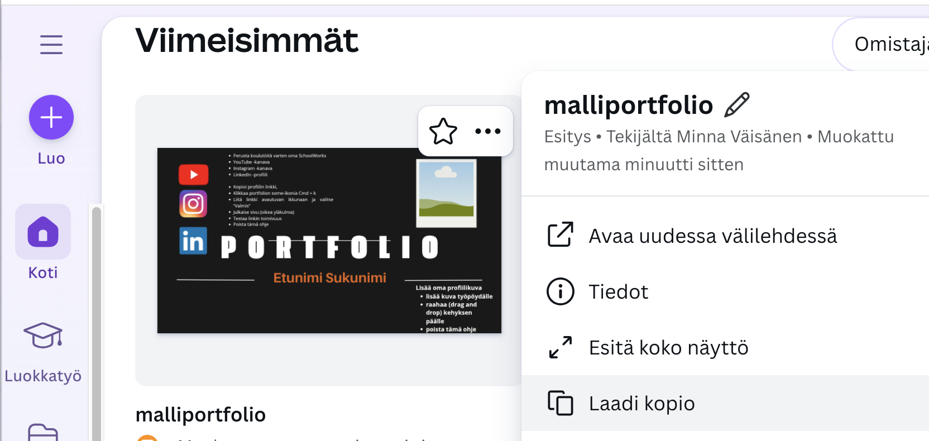Choose Esitä koko näyttö
Image resolution: width=929 pixels, height=441 pixels.
coord(668,347)
